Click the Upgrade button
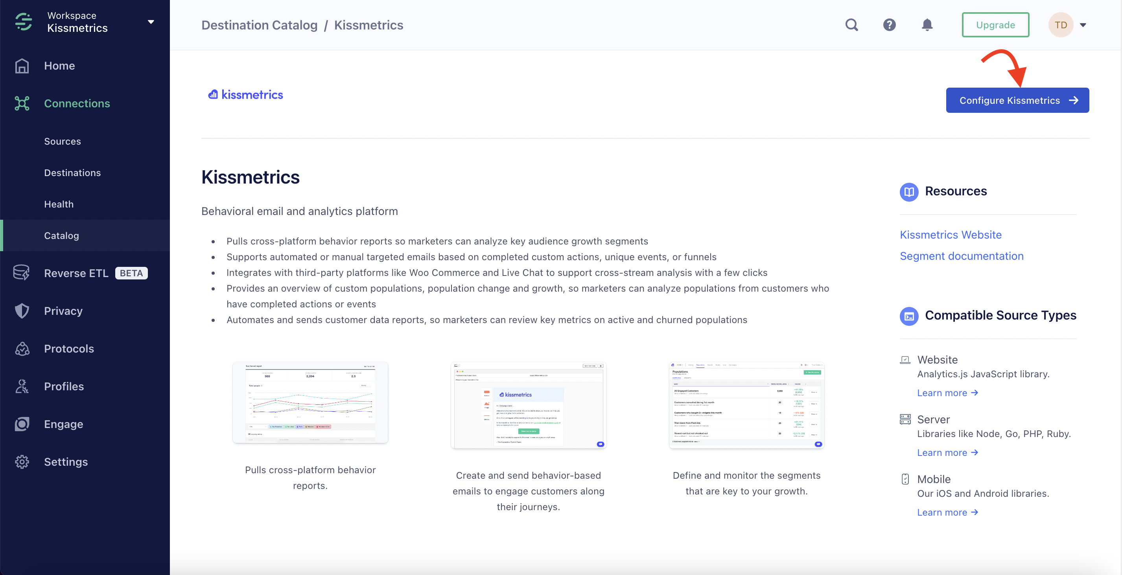Screen dimensions: 1122x575 pyautogui.click(x=995, y=25)
